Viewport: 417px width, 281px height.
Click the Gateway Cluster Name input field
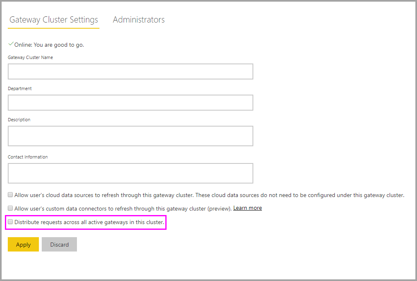[130, 71]
